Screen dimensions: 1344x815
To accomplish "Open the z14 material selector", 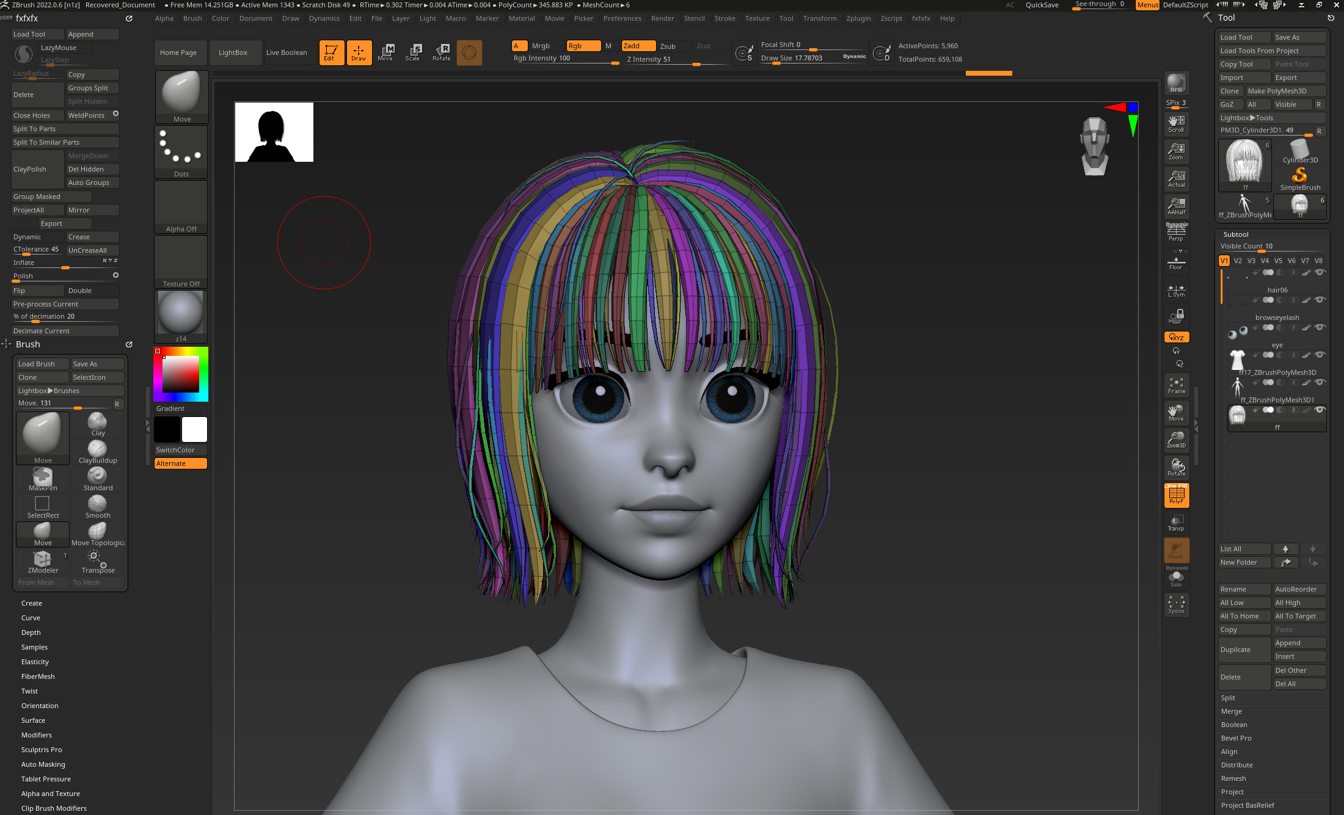I will (181, 317).
